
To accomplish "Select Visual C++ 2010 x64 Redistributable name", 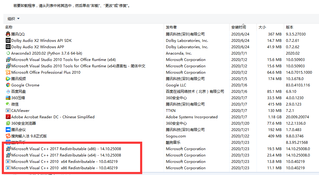I will [x=65, y=162].
